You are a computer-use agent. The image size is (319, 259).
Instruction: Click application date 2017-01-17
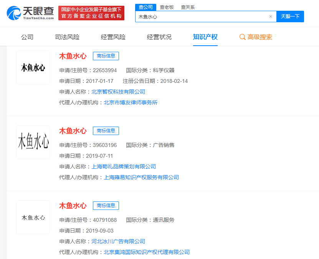[100, 81]
